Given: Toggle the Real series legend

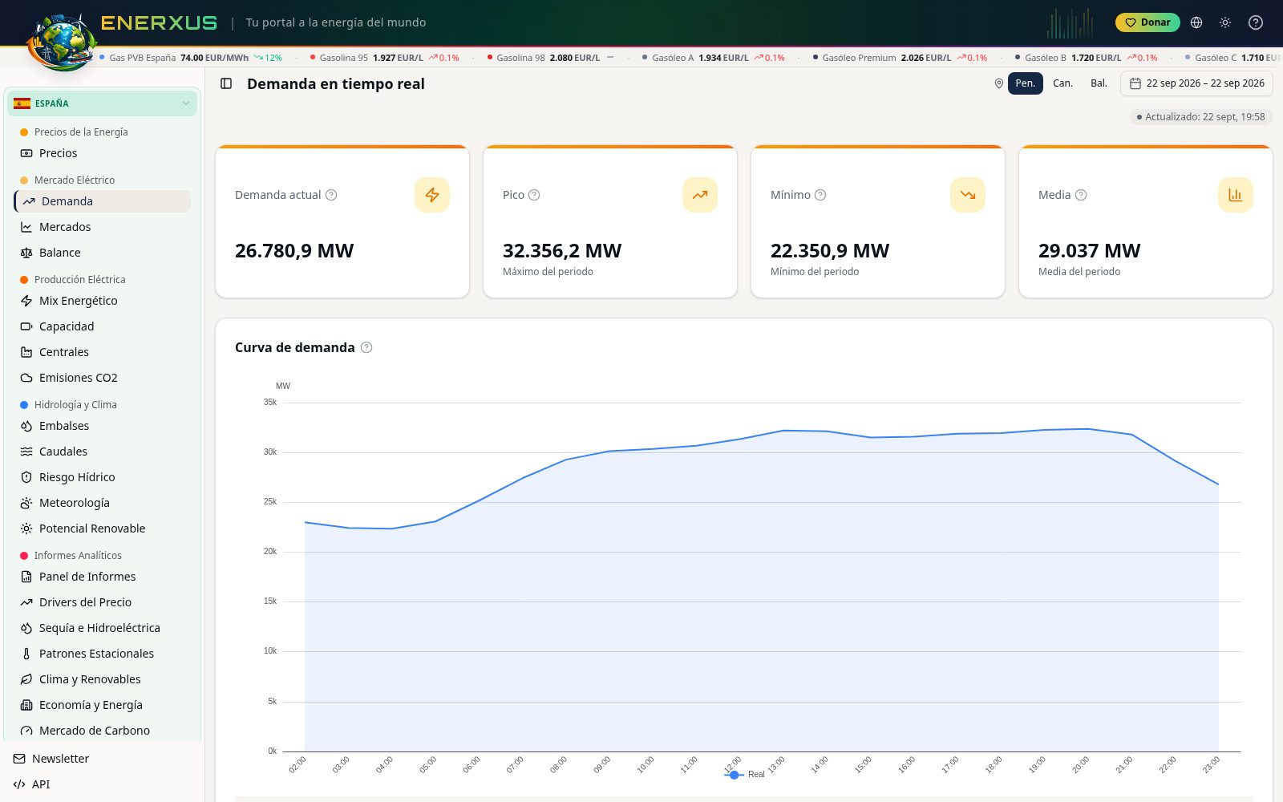Looking at the screenshot, I should click(745, 775).
